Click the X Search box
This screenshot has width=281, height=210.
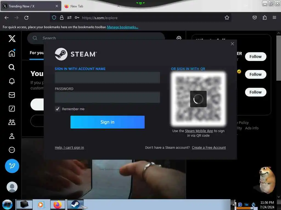tap(96, 38)
